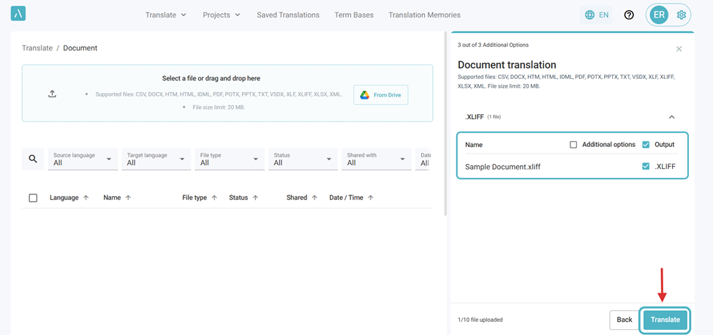Click the search magnifier icon

point(33,159)
